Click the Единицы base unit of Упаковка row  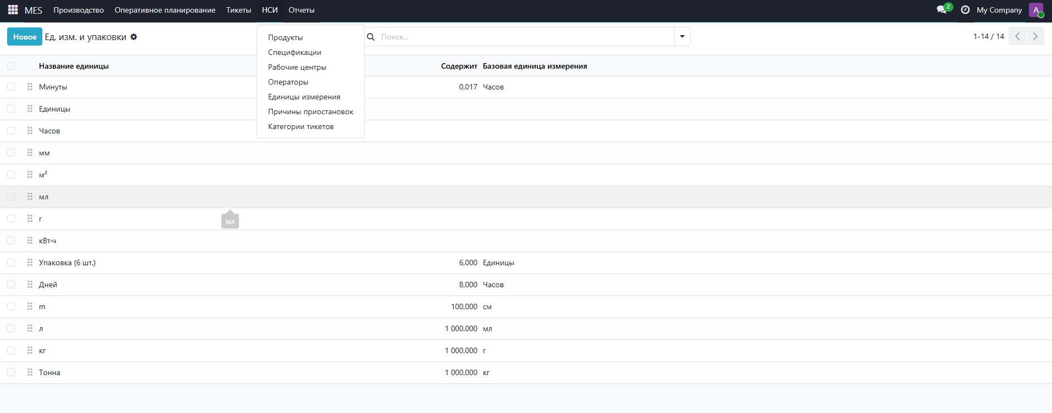[498, 263]
